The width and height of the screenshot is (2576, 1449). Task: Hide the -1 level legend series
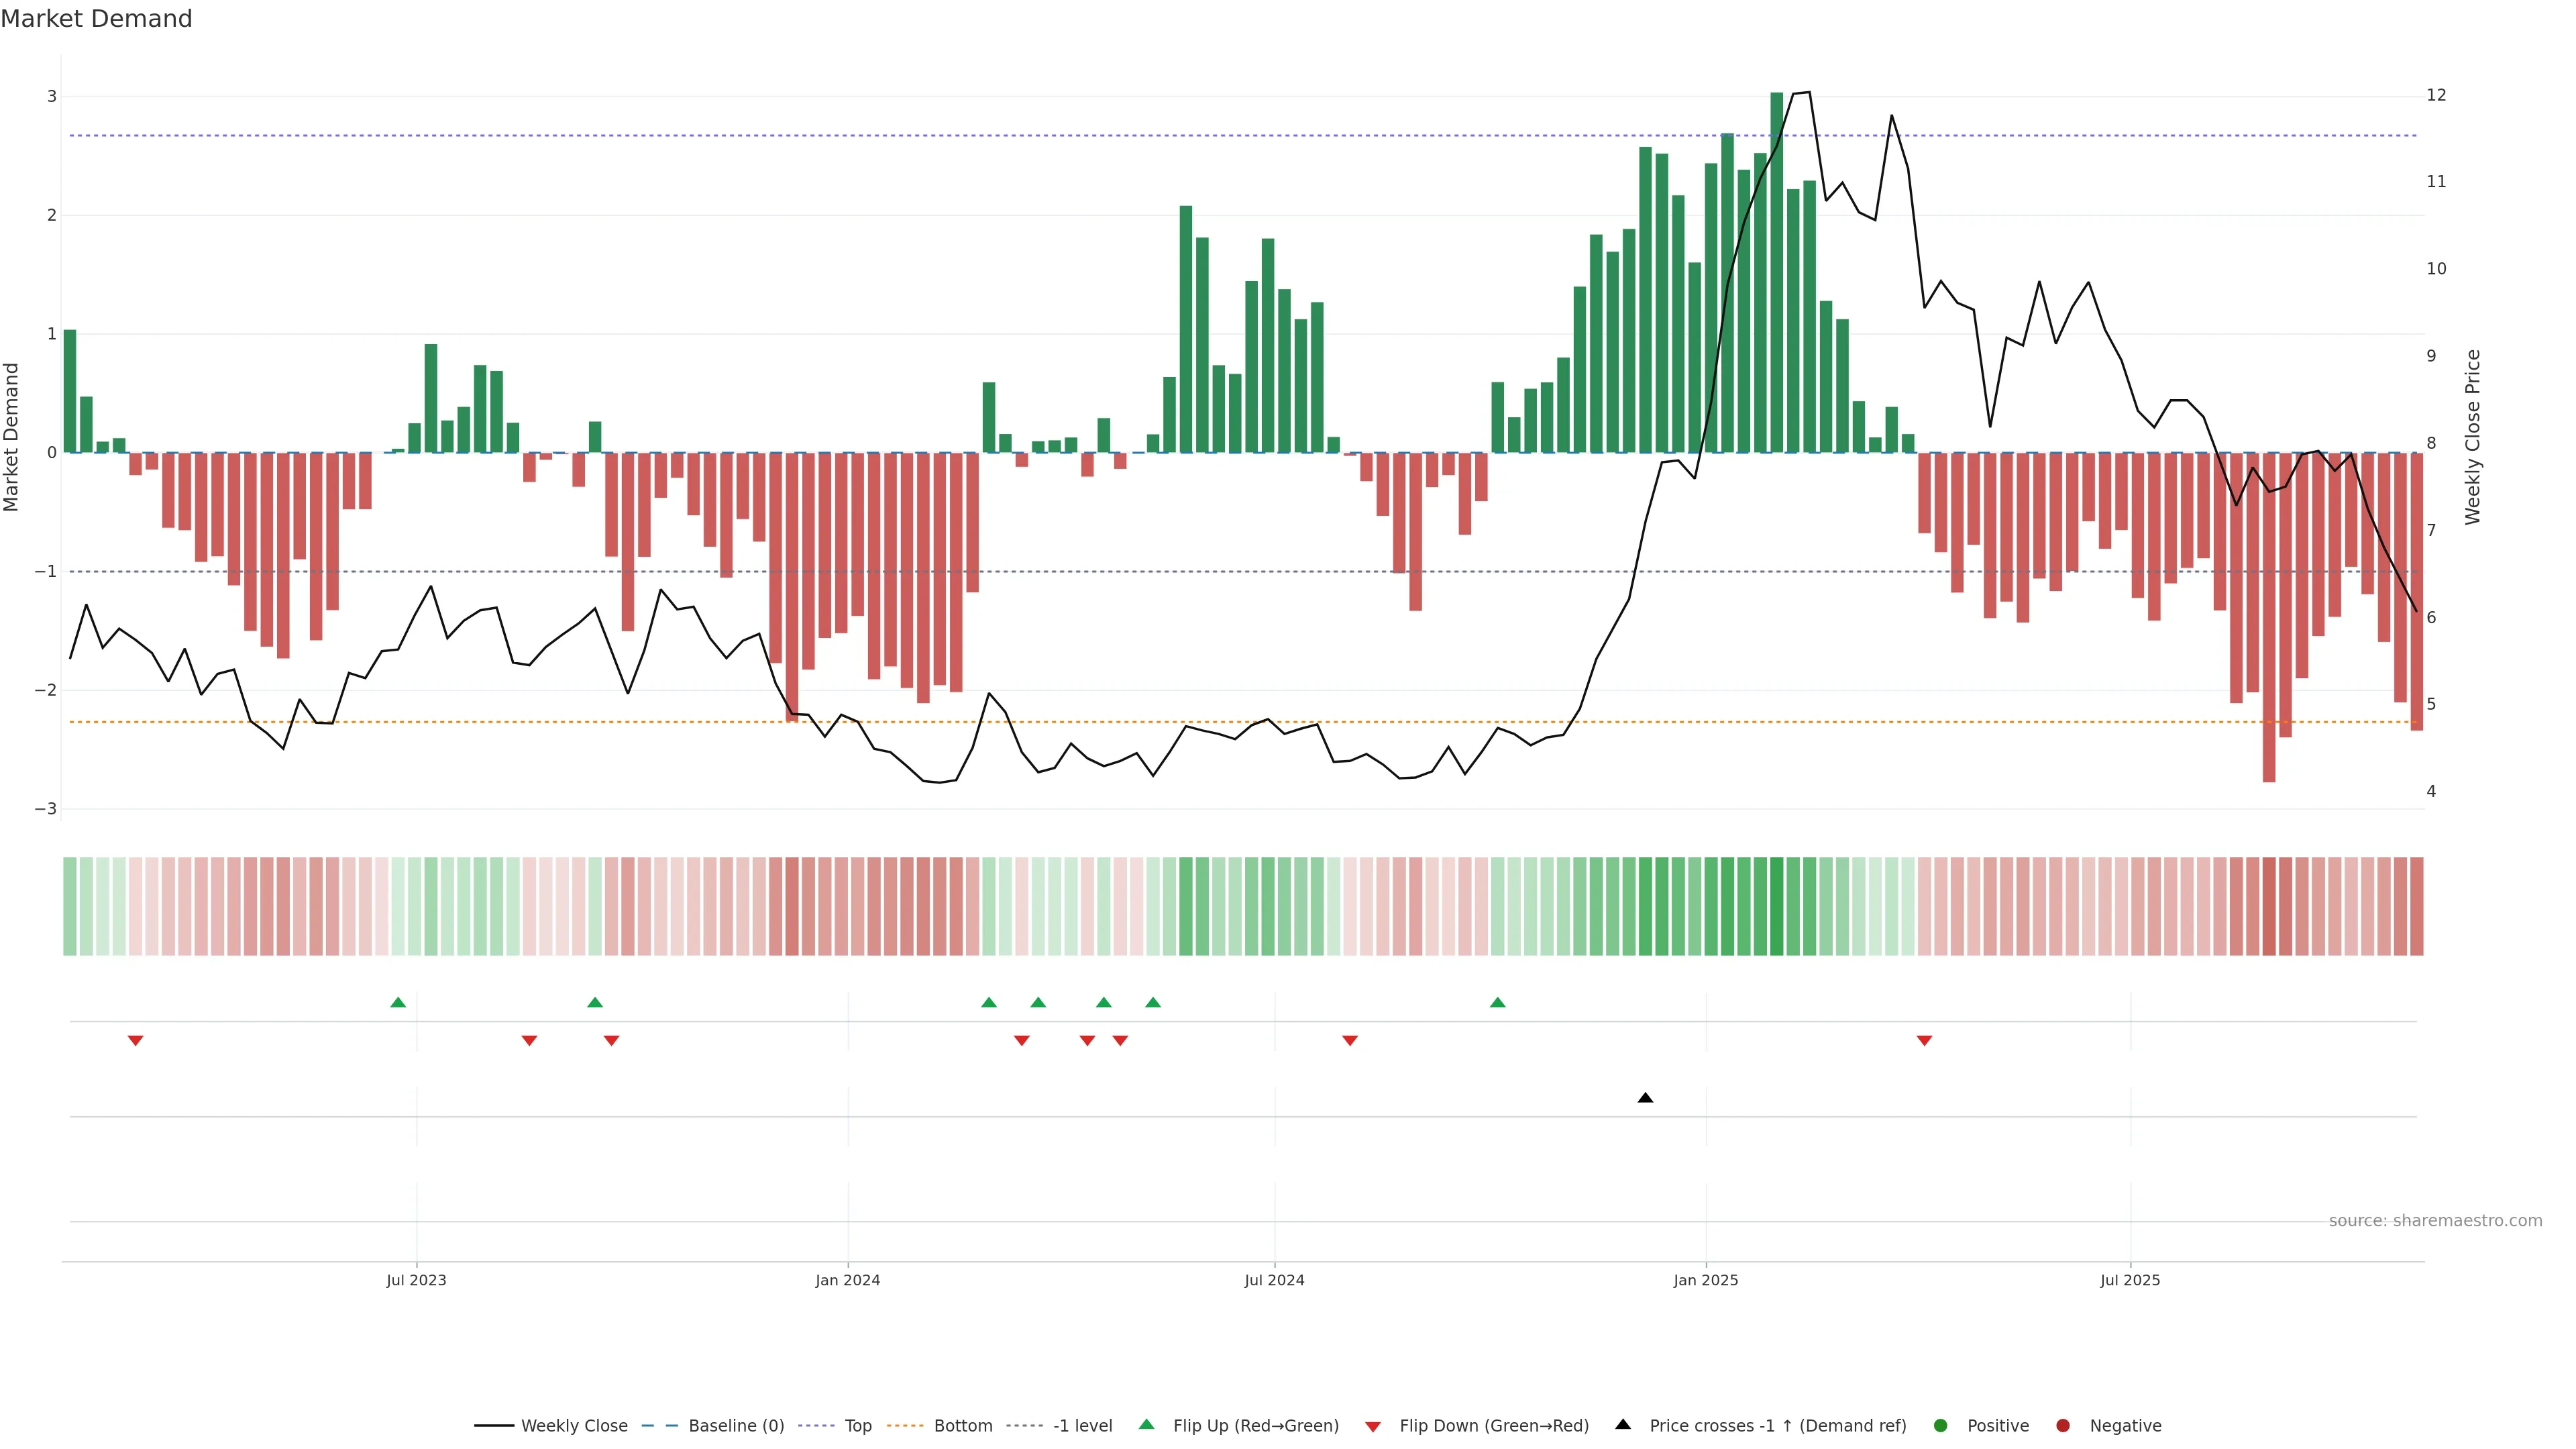[x=1082, y=1426]
